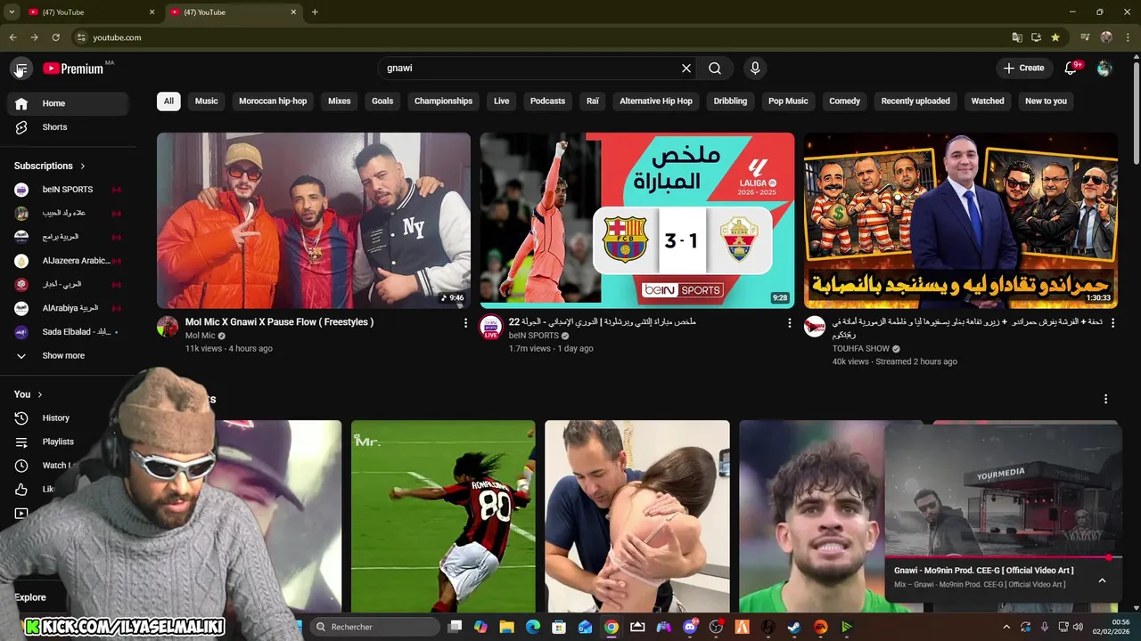Select the Watched filter chip
The width and height of the screenshot is (1141, 641).
(988, 101)
